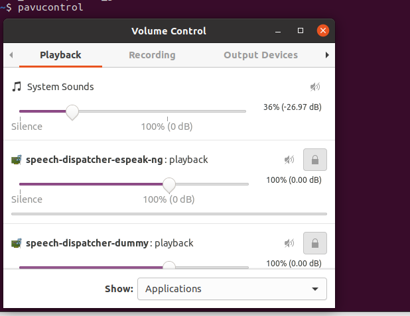Click the speech-dispatcher-dummy sound card icon
The width and height of the screenshot is (410, 316).
[17, 243]
